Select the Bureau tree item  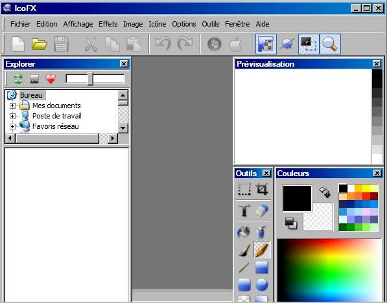31,95
